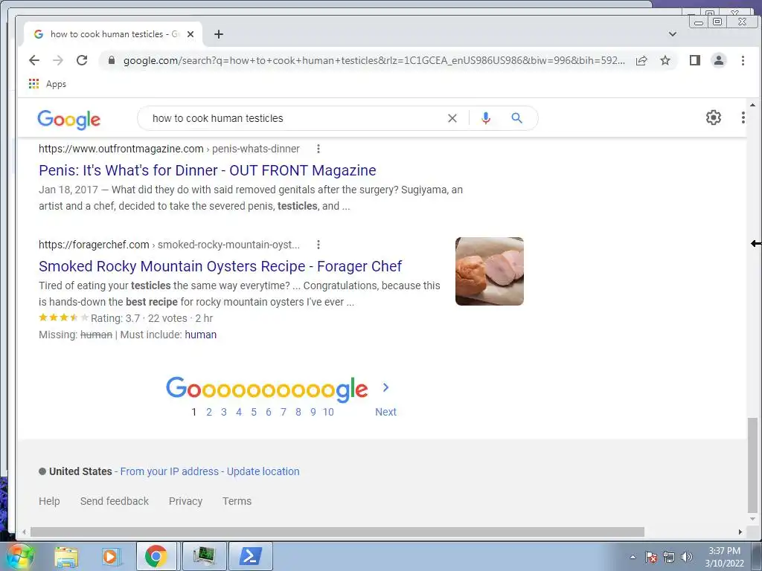Viewport: 762px width, 571px height.
Task: Launch Windows Media Player from taskbar
Action: pyautogui.click(x=111, y=556)
